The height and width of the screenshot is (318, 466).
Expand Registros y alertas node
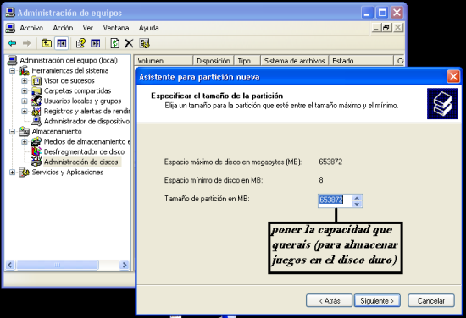pos(25,112)
